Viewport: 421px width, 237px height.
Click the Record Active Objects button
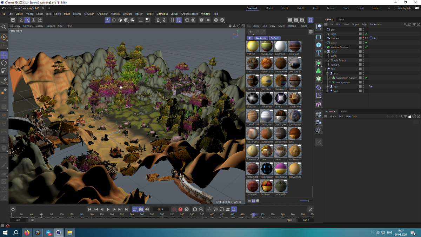point(174,209)
